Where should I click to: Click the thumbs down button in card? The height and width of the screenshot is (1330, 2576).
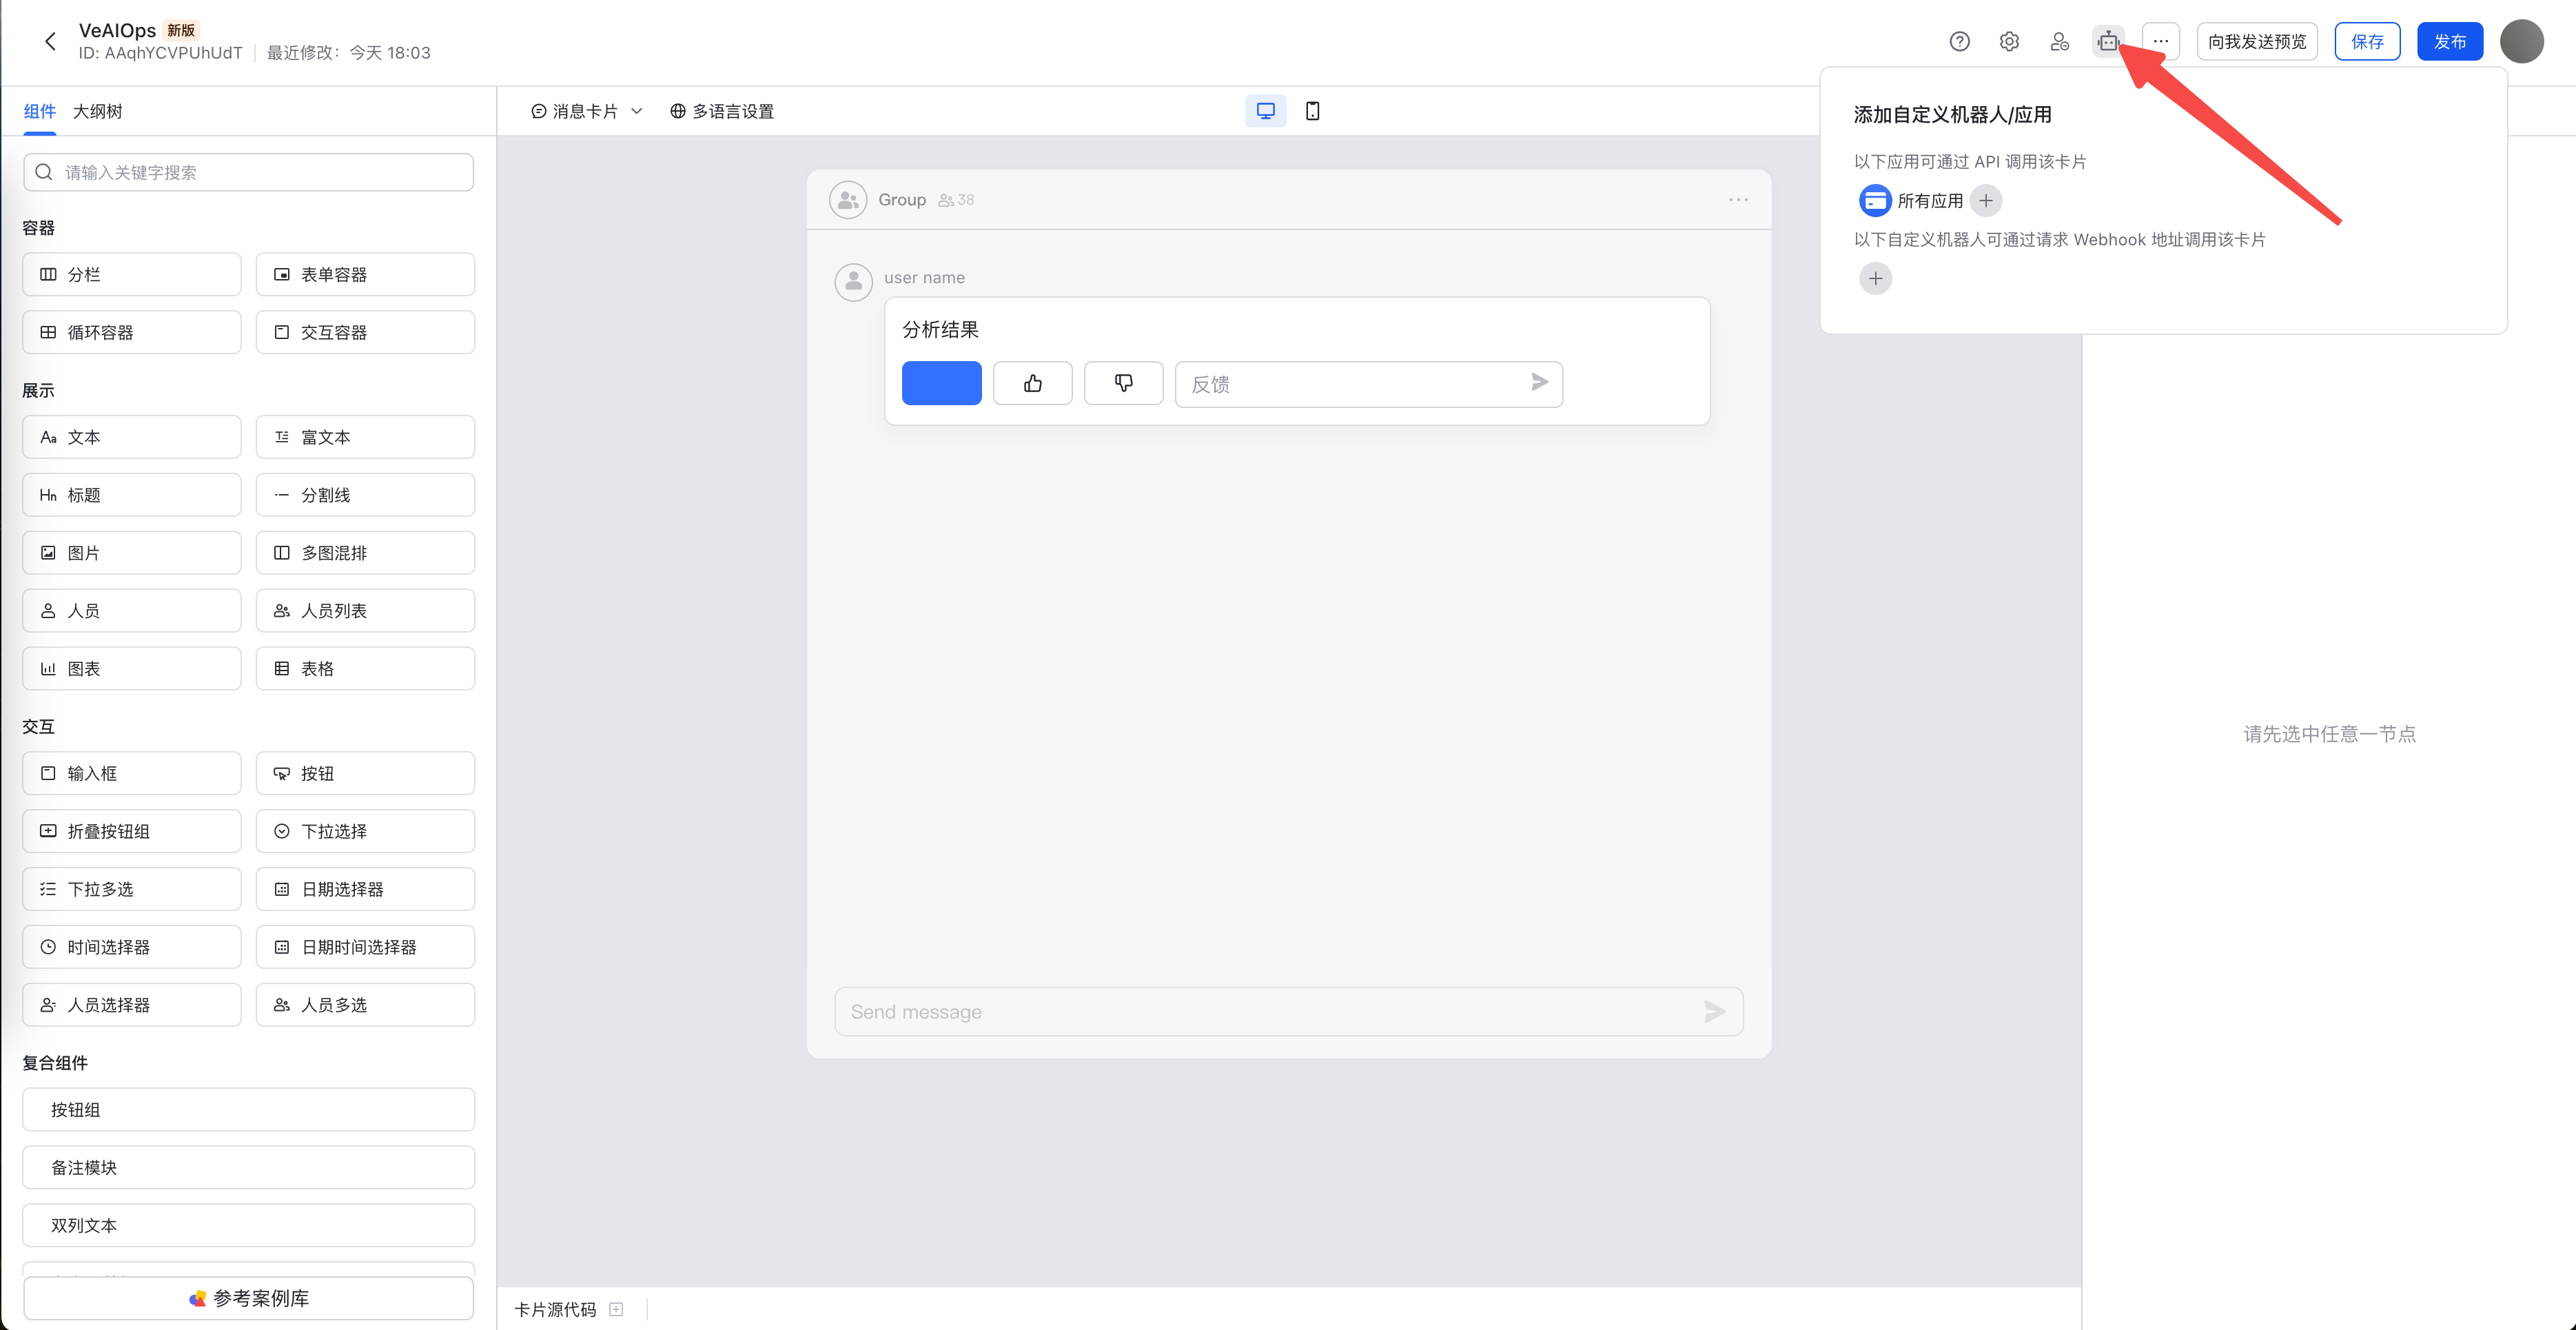1123,383
